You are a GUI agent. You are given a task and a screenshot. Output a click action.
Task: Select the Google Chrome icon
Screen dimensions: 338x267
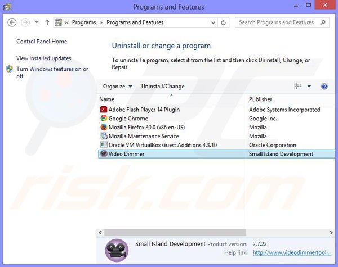click(x=104, y=119)
